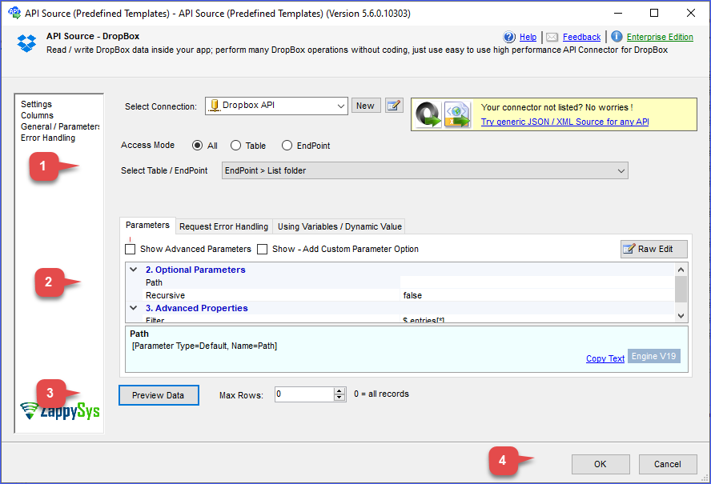
Task: Switch to the Parameters tab
Action: (x=147, y=226)
